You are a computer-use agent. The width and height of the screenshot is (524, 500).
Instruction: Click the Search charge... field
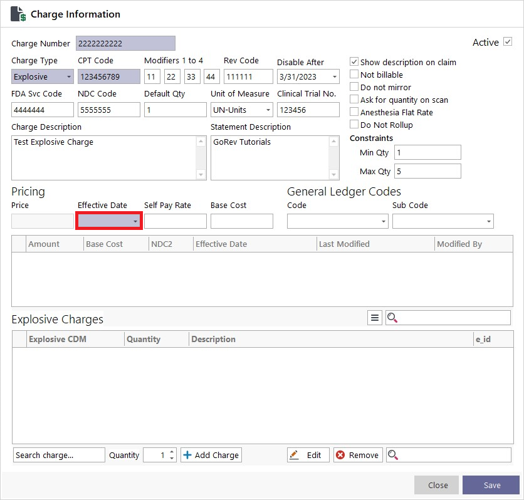[x=59, y=455]
